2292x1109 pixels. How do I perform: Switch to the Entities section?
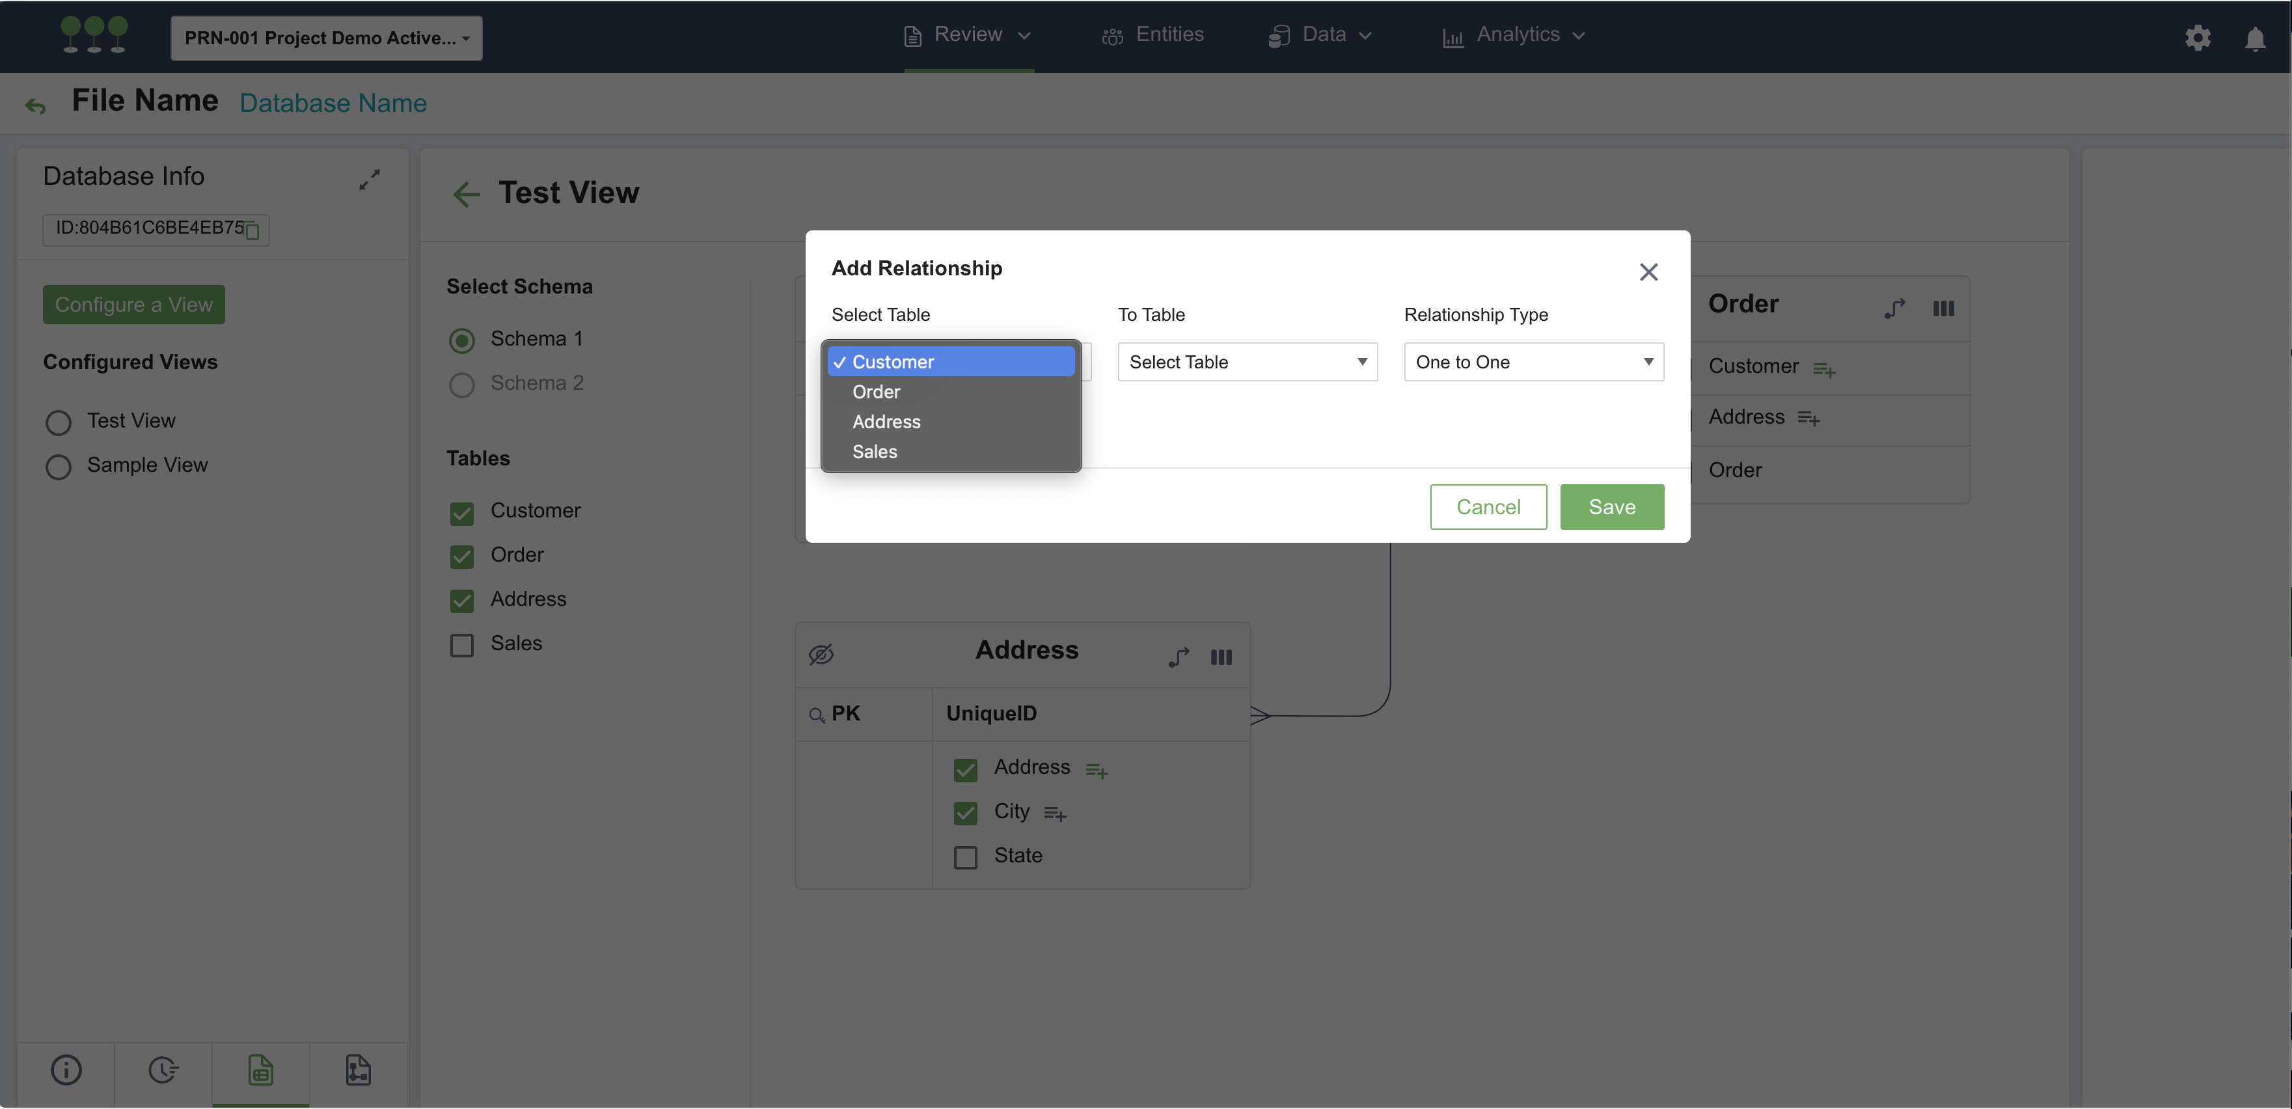[1153, 34]
